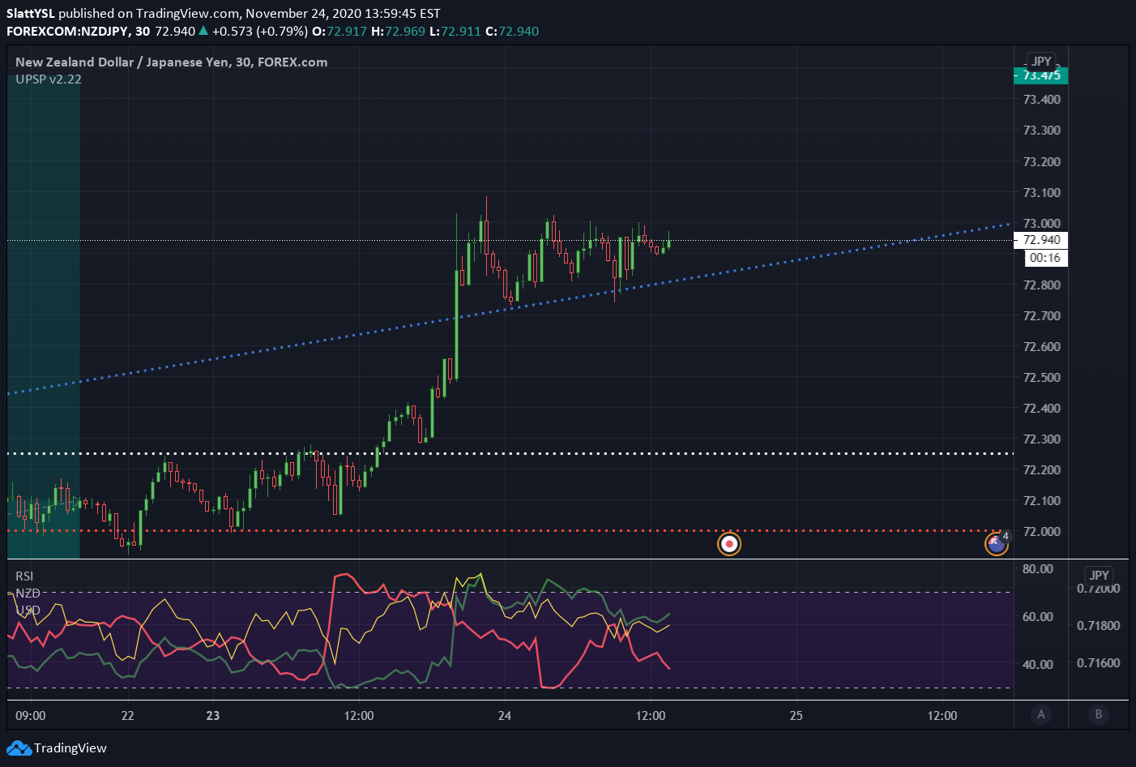Screen dimensions: 1136x767
Task: Click the UPSP v2.22 indicator label
Action: 49,79
